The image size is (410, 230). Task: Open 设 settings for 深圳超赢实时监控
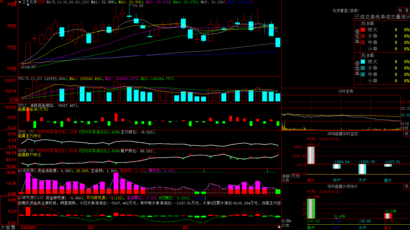coord(407,134)
